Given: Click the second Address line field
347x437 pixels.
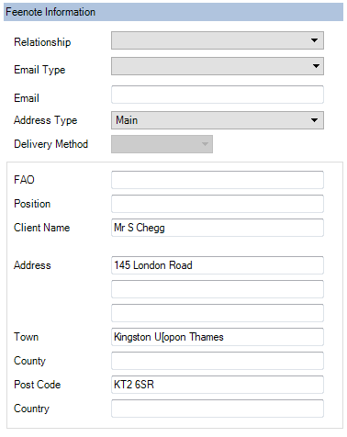Looking at the screenshot, I should 218,289.
